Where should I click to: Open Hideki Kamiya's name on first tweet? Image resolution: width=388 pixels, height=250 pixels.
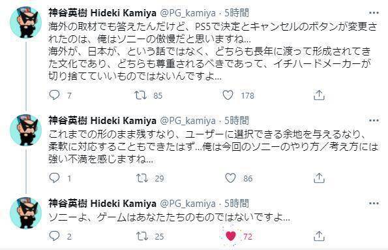102,13
